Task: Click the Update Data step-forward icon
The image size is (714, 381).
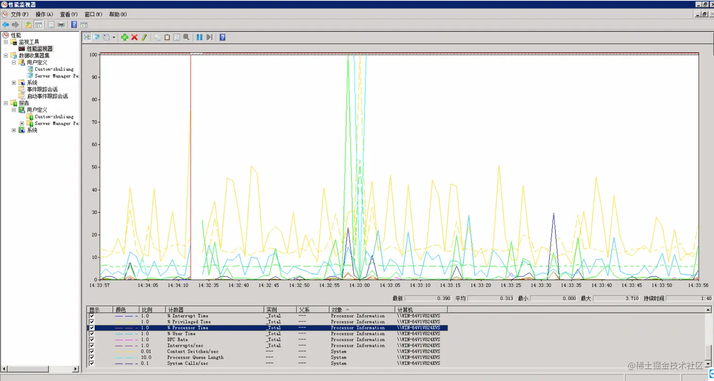Action: (209, 37)
